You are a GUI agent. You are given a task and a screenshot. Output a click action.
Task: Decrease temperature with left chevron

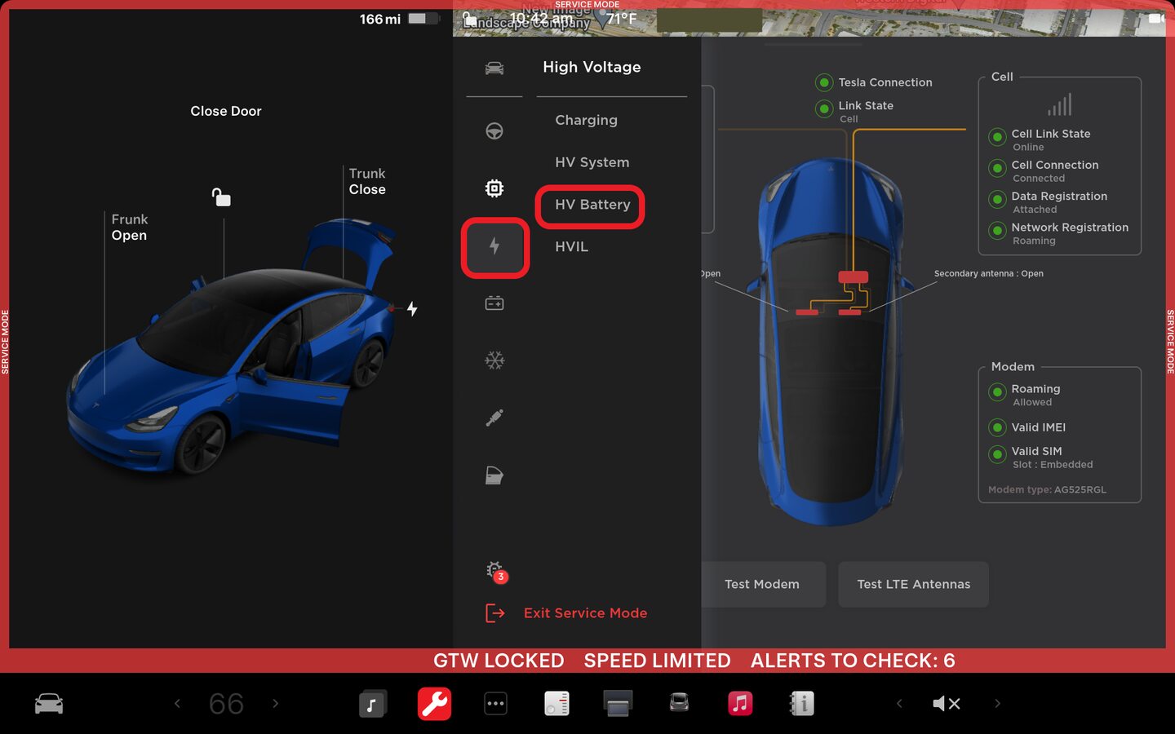(177, 703)
